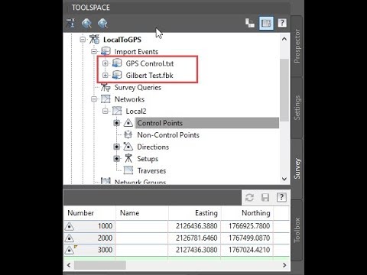Open item view help question mark
Screen dimensions: 367x275
coord(281,197)
